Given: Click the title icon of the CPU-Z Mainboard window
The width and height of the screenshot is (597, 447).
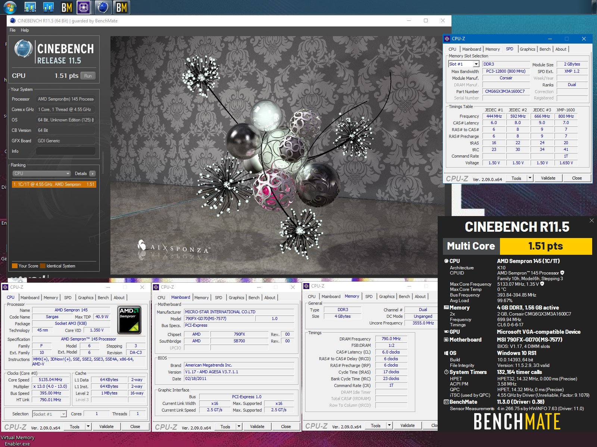Looking at the screenshot, I should pyautogui.click(x=156, y=287).
